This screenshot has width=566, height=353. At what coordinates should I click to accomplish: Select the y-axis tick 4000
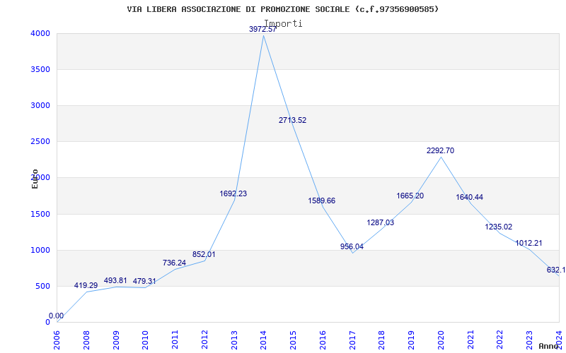39,33
